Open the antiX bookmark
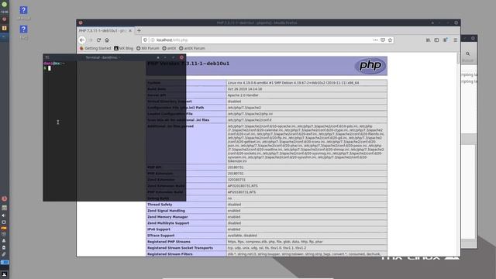Screen dimensions: 496x279 coord(169,48)
